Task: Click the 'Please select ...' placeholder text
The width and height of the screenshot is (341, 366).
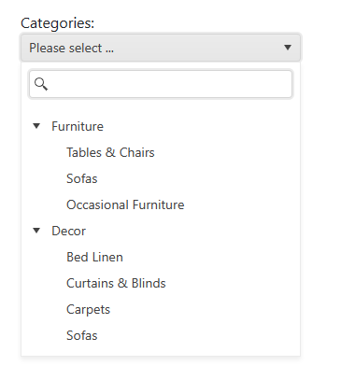Action: point(71,48)
